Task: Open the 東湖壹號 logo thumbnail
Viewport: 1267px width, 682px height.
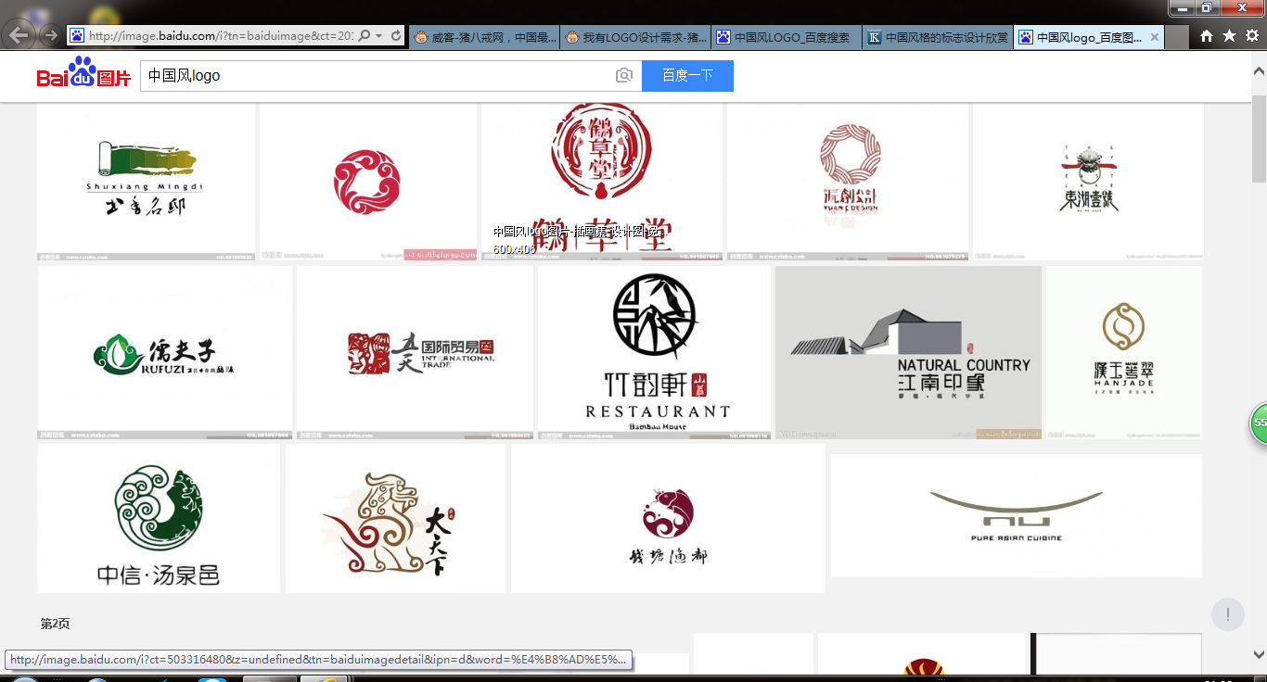Action: click(1088, 182)
